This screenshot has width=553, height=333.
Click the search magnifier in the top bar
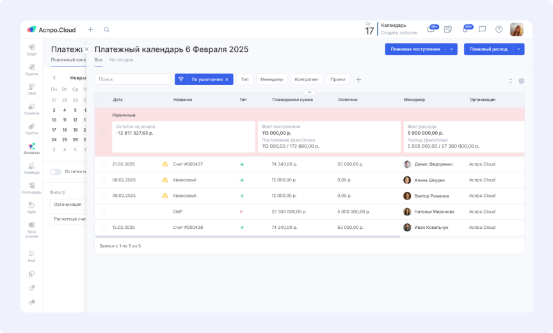(x=106, y=29)
